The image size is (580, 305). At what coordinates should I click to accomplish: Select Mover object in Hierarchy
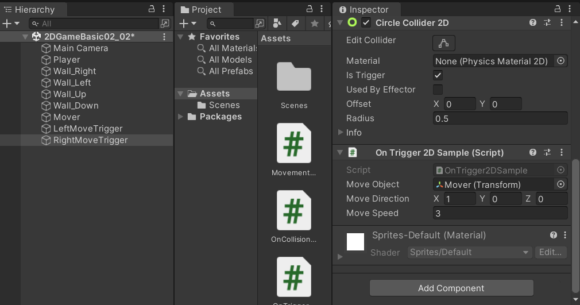tap(67, 117)
